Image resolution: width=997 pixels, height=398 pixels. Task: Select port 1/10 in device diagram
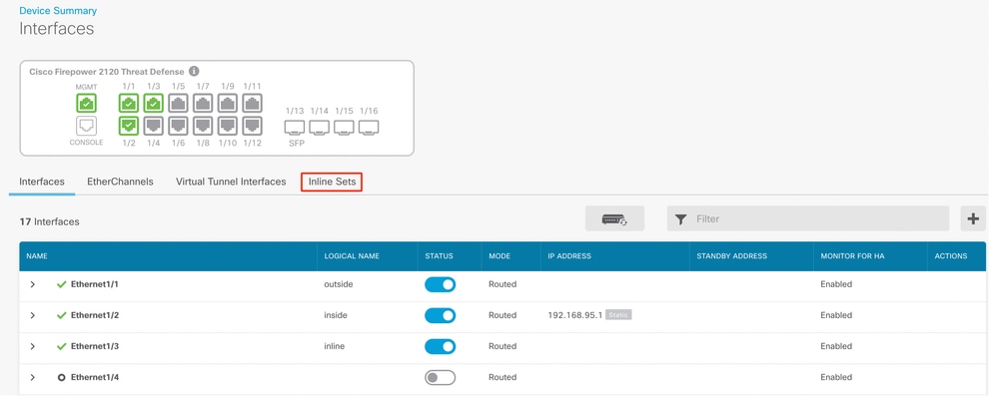pyautogui.click(x=228, y=126)
